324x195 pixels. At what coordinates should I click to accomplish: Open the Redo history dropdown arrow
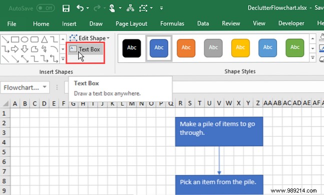point(105,8)
